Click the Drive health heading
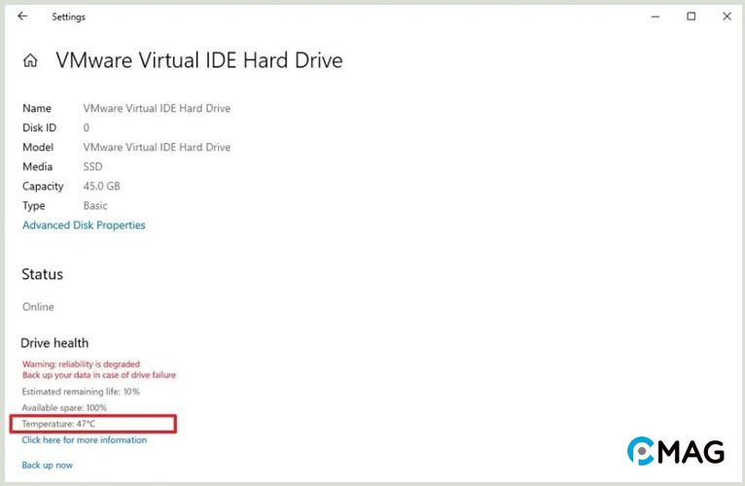 pos(54,343)
